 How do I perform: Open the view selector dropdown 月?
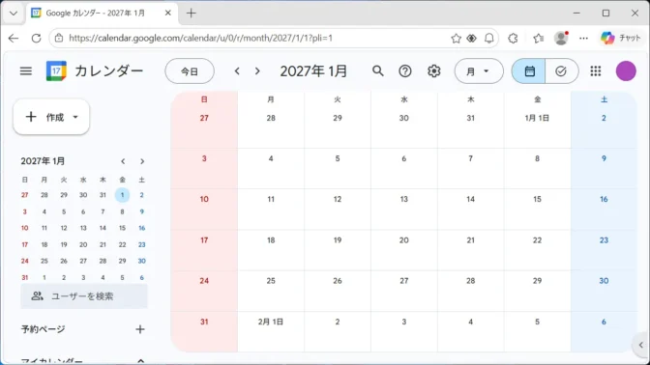[479, 71]
